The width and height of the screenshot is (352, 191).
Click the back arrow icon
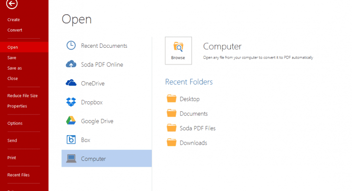click(x=11, y=3)
